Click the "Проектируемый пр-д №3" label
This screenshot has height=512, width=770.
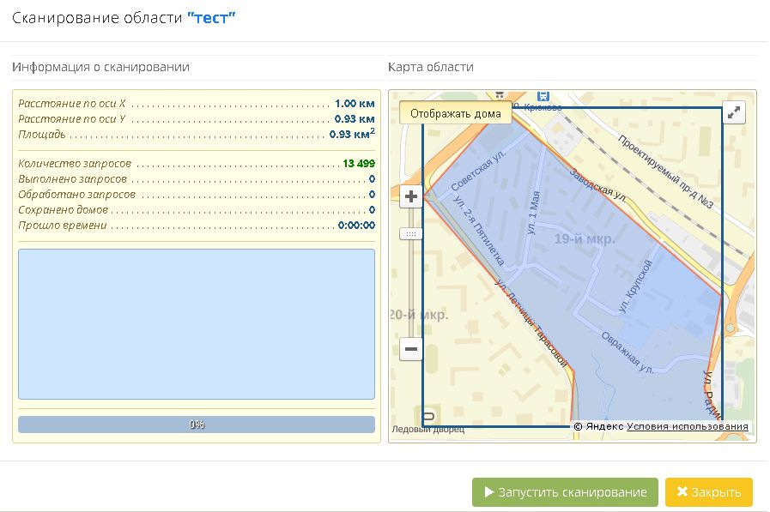click(665, 172)
